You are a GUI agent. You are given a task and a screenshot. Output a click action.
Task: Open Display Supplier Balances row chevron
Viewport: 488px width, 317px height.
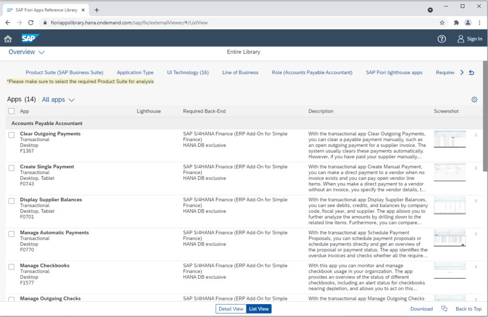tap(476, 201)
